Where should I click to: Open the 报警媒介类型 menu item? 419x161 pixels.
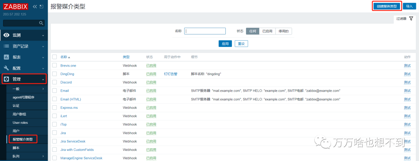(23, 139)
